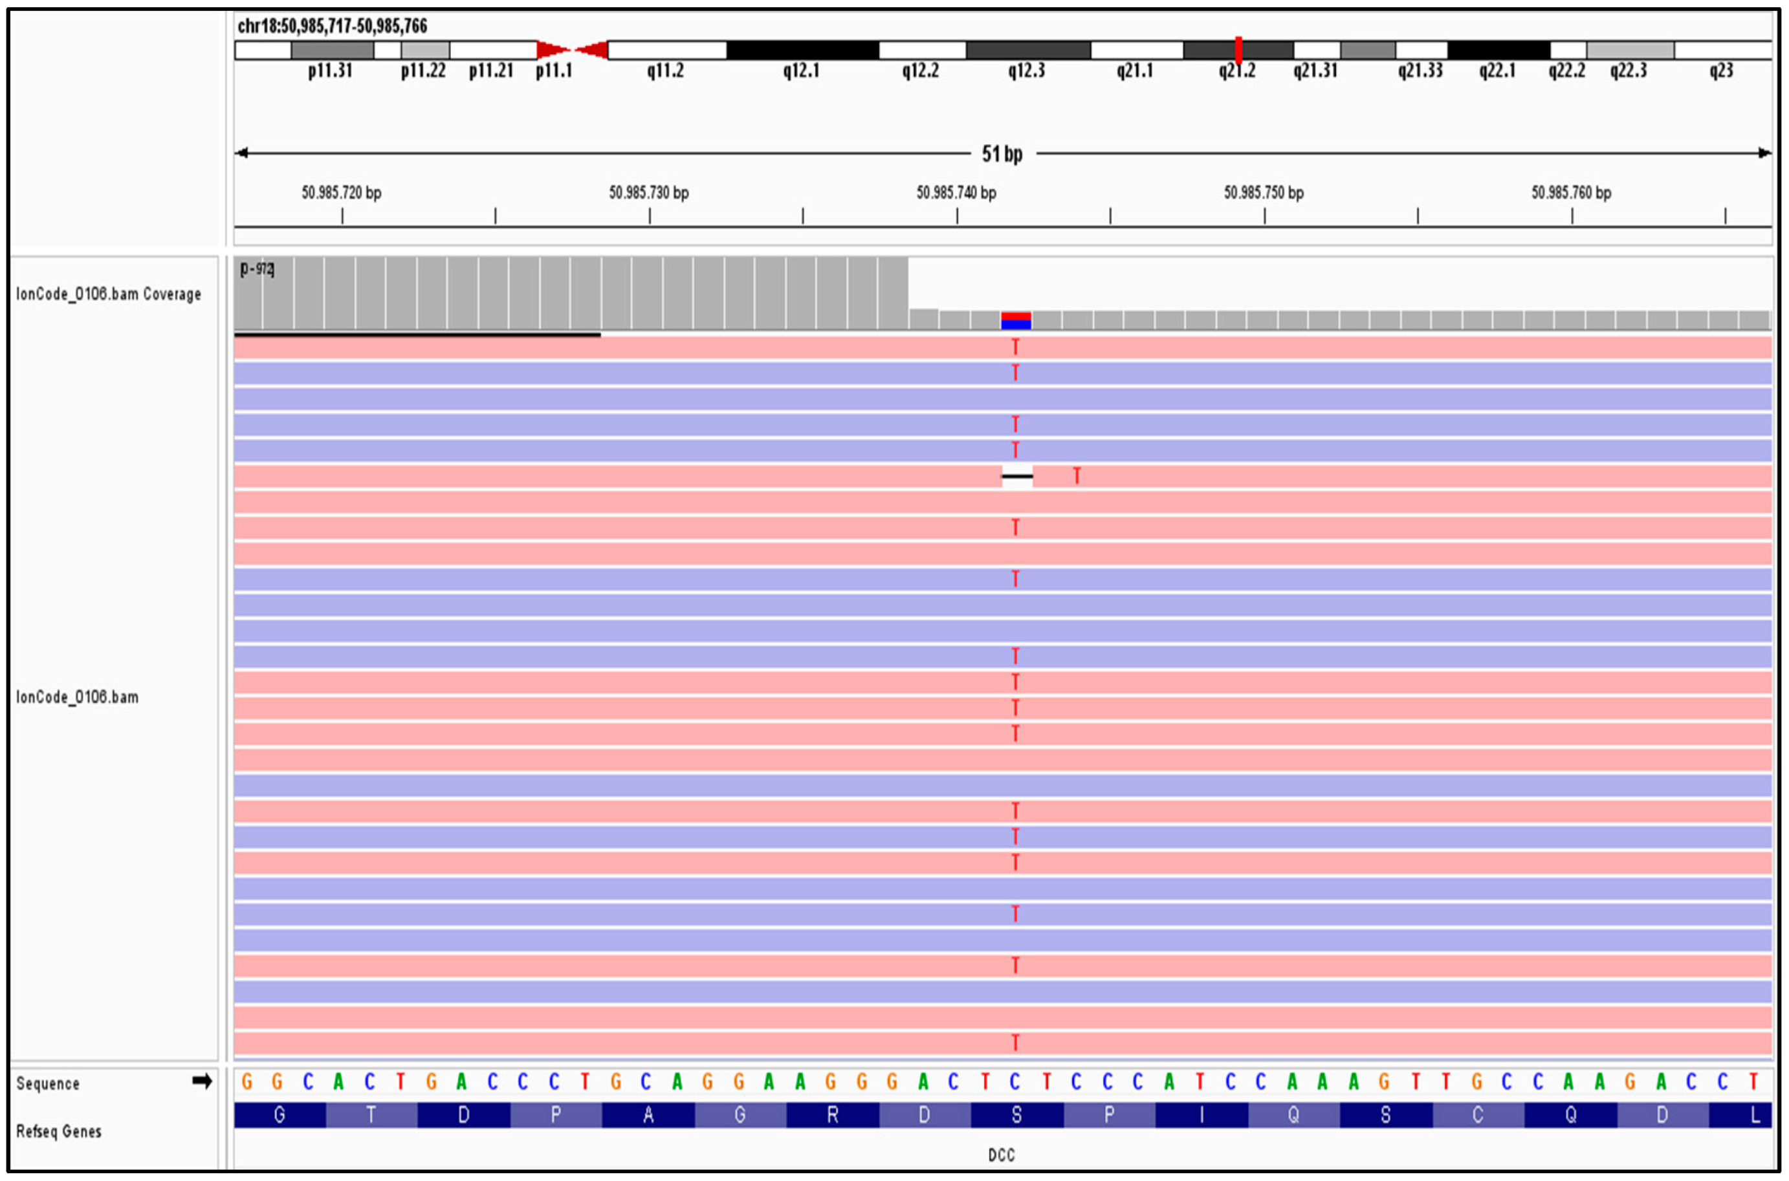Click the S amino acid in Refseq track
1789x1181 pixels.
click(x=1016, y=1116)
